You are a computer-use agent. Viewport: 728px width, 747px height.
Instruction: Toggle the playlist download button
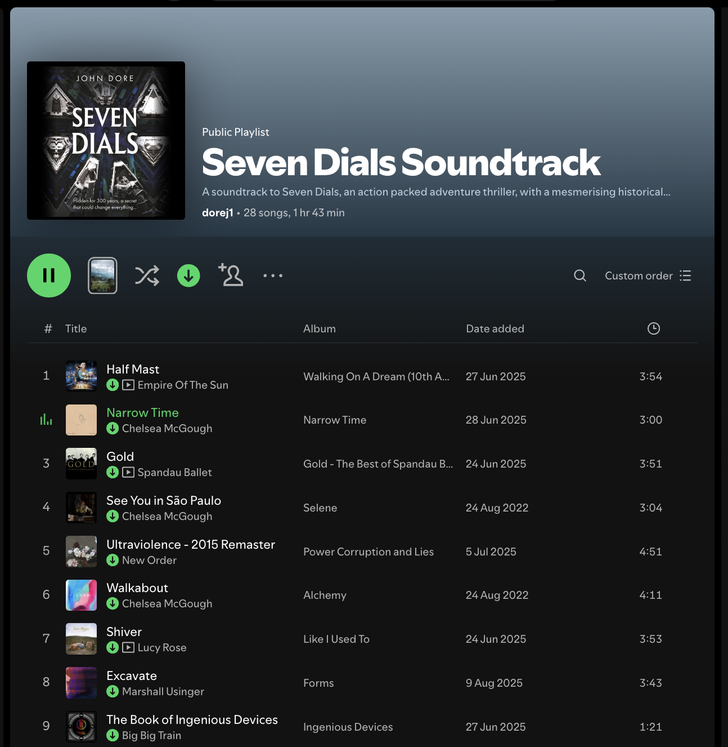pyautogui.click(x=188, y=275)
